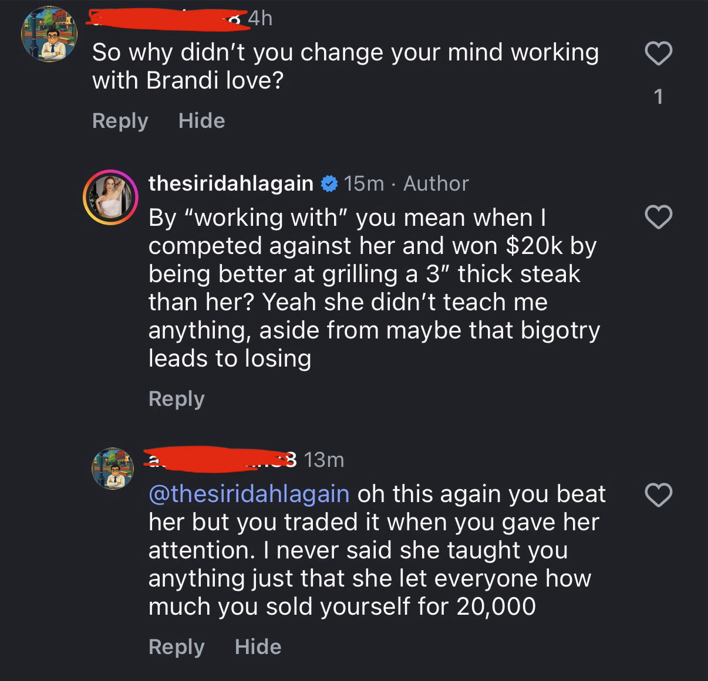
Task: View likes count "1" on top comment
Action: pos(658,97)
